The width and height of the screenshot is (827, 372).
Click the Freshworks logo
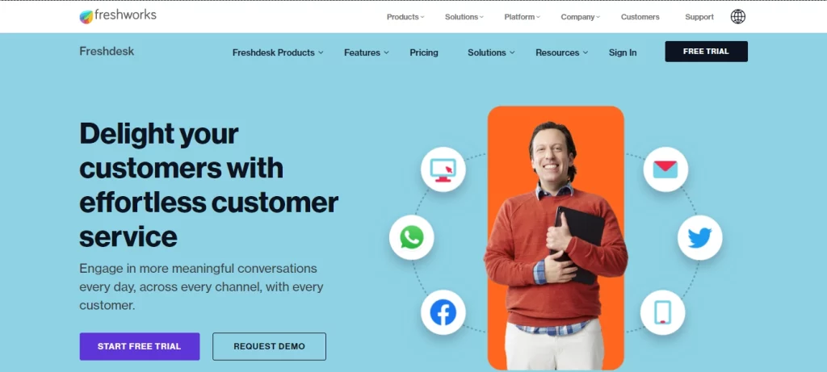(x=118, y=16)
